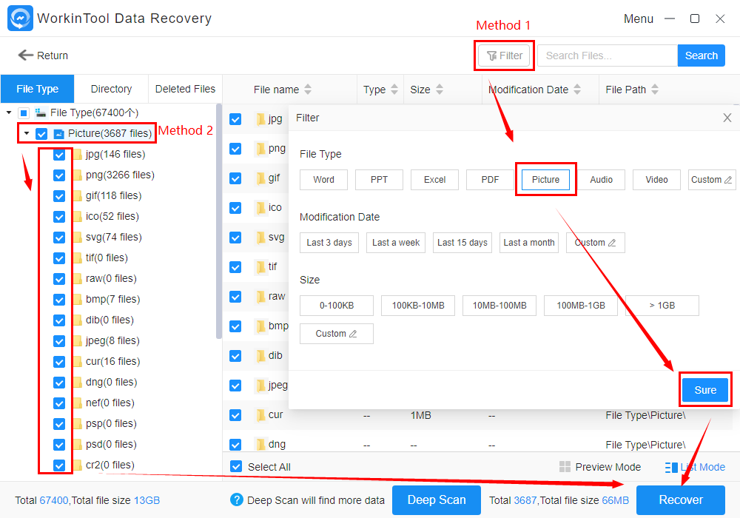Uncheck the png(3266 files) checkbox
740x518 pixels.
click(59, 175)
